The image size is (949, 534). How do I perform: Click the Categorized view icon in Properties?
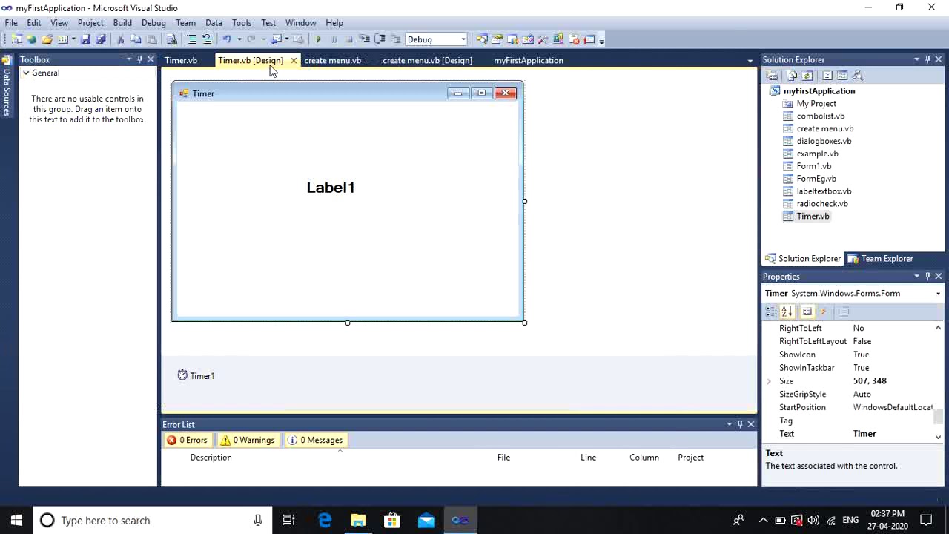click(772, 311)
